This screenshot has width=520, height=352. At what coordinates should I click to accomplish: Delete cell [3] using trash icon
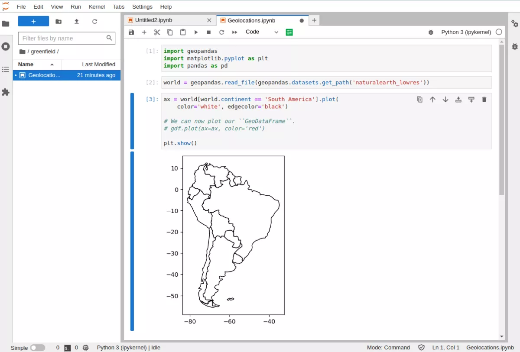click(484, 99)
